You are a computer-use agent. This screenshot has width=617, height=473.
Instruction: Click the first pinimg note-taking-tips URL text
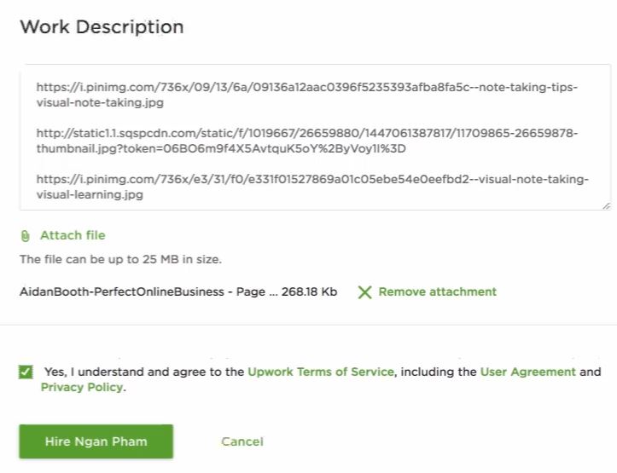tap(307, 95)
